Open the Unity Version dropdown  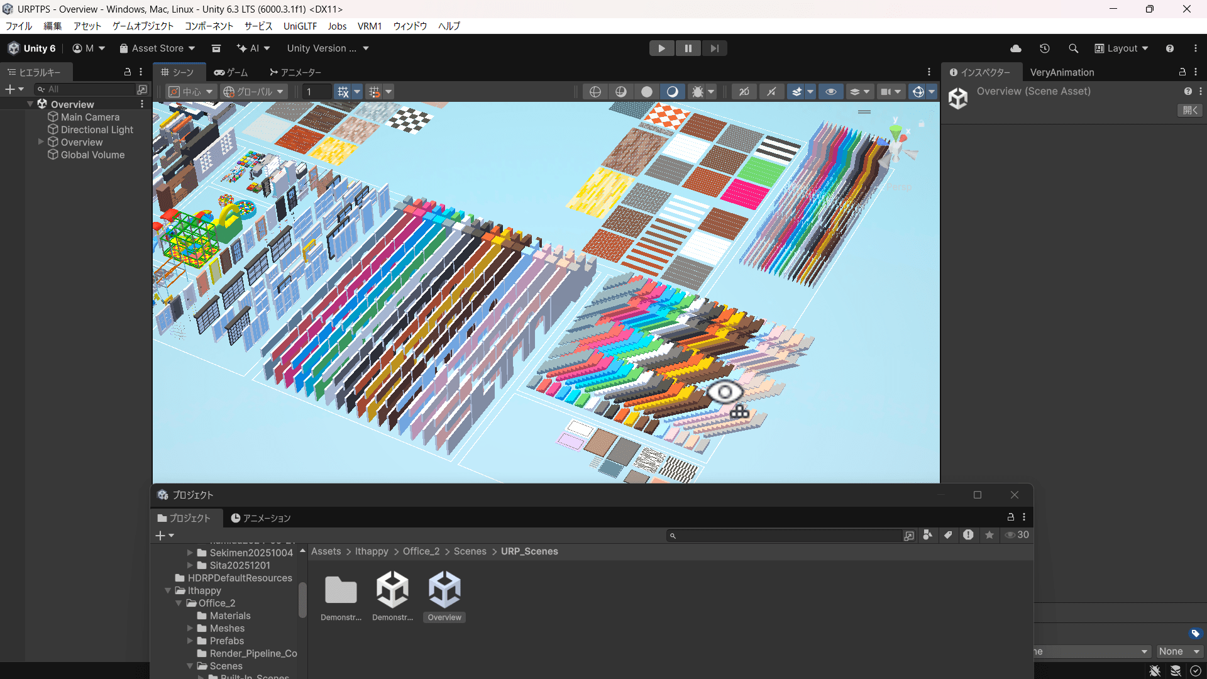click(328, 48)
